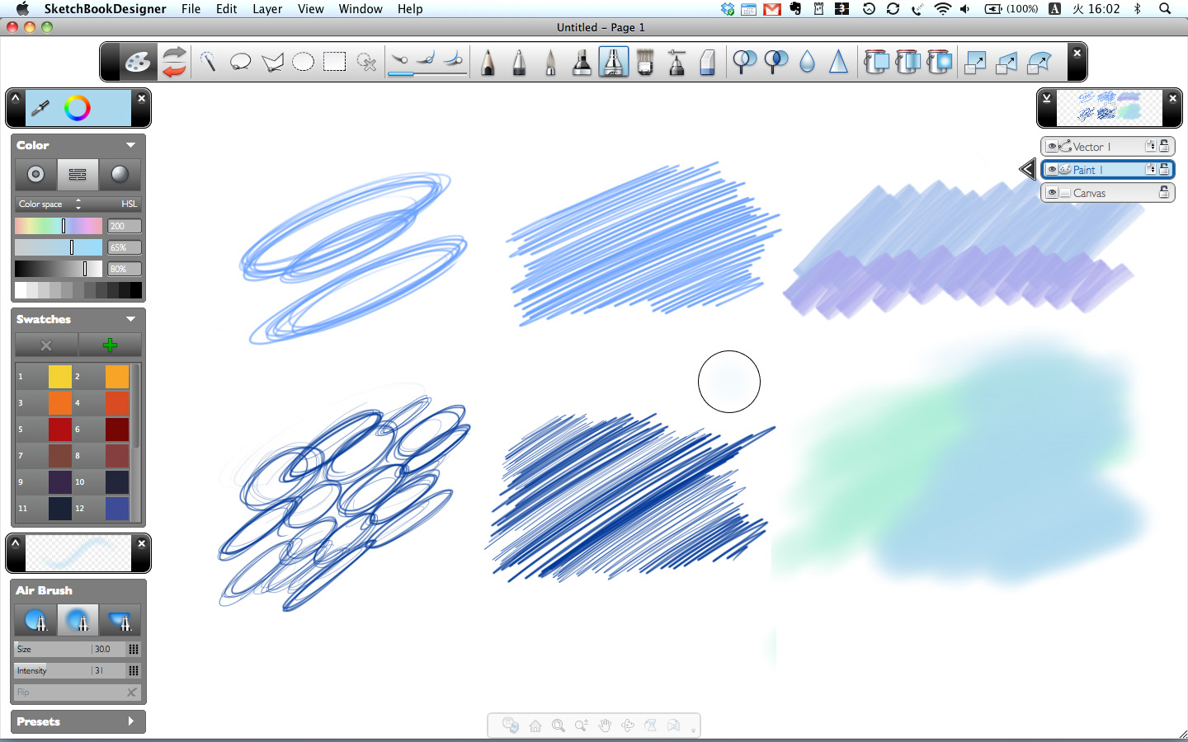Toggle visibility of Paint 1 layer
1188x742 pixels.
coord(1052,170)
